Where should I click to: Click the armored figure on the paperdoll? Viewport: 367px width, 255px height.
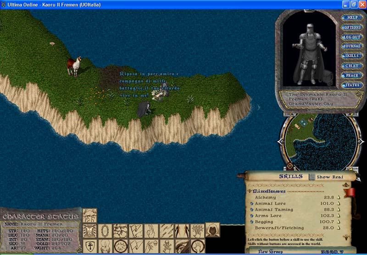[x=309, y=54]
